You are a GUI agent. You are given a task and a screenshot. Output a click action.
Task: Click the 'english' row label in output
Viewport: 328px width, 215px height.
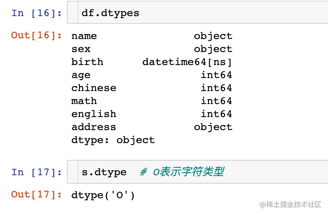click(x=94, y=114)
